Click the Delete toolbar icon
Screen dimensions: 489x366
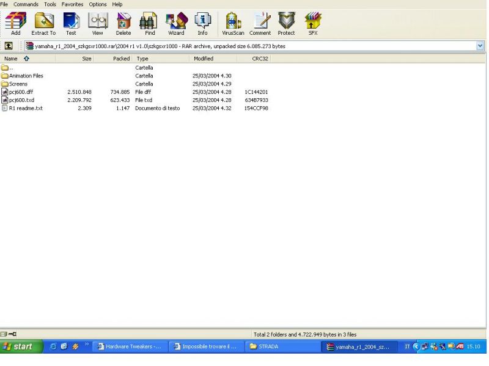[123, 24]
